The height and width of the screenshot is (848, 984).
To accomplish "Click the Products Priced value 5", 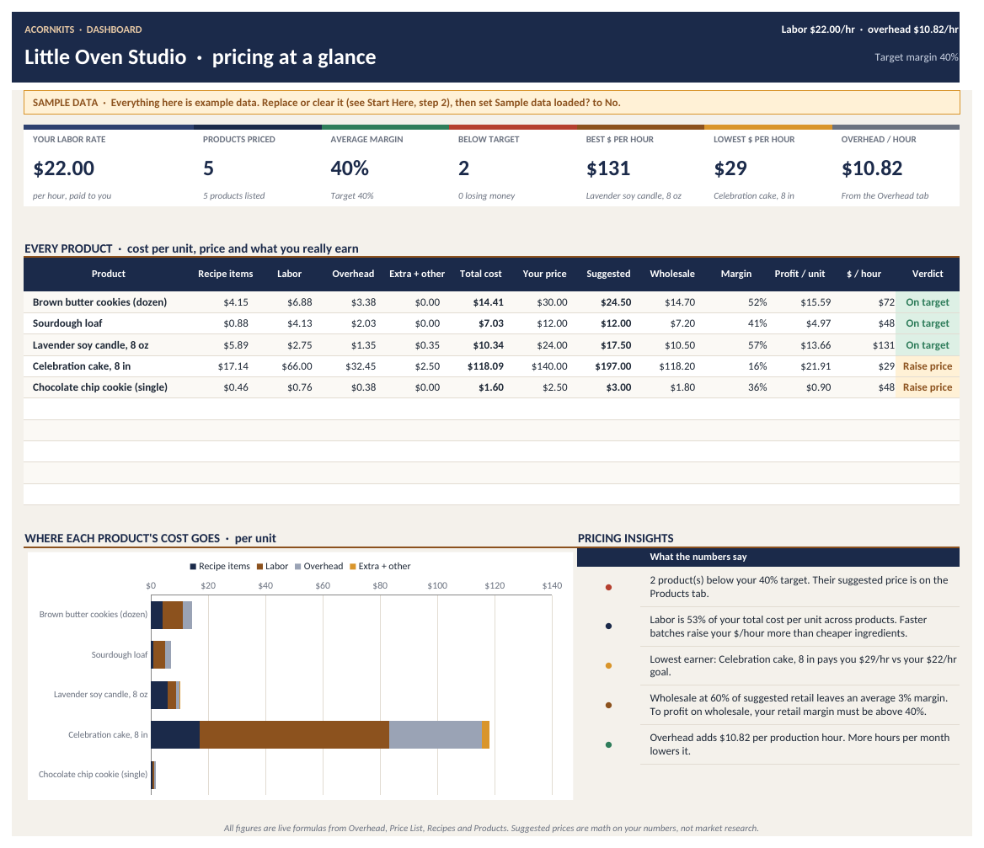I will coord(208,168).
